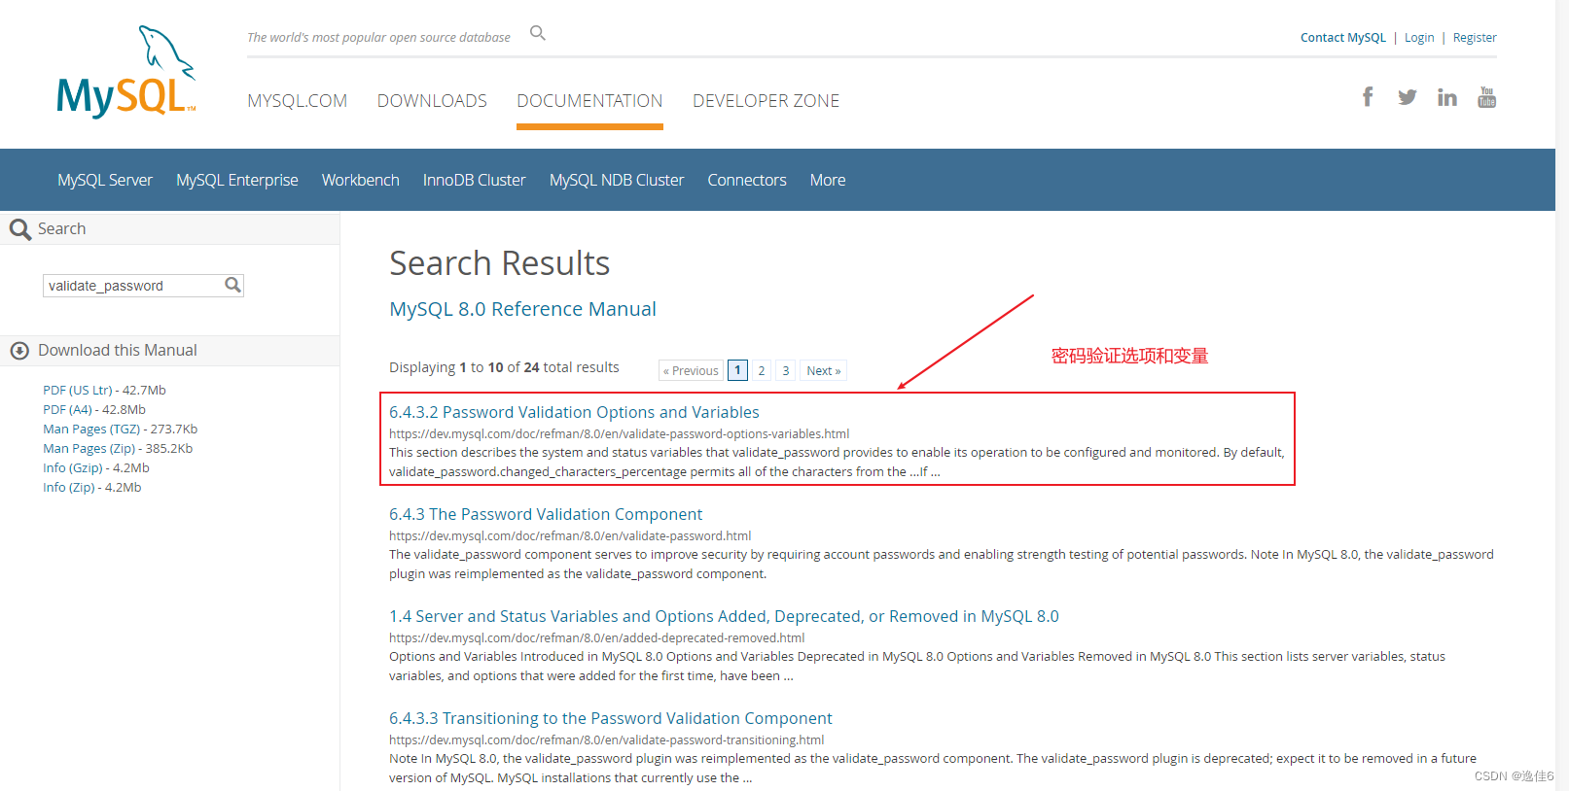Go to results page 3
The height and width of the screenshot is (791, 1569).
(x=786, y=370)
